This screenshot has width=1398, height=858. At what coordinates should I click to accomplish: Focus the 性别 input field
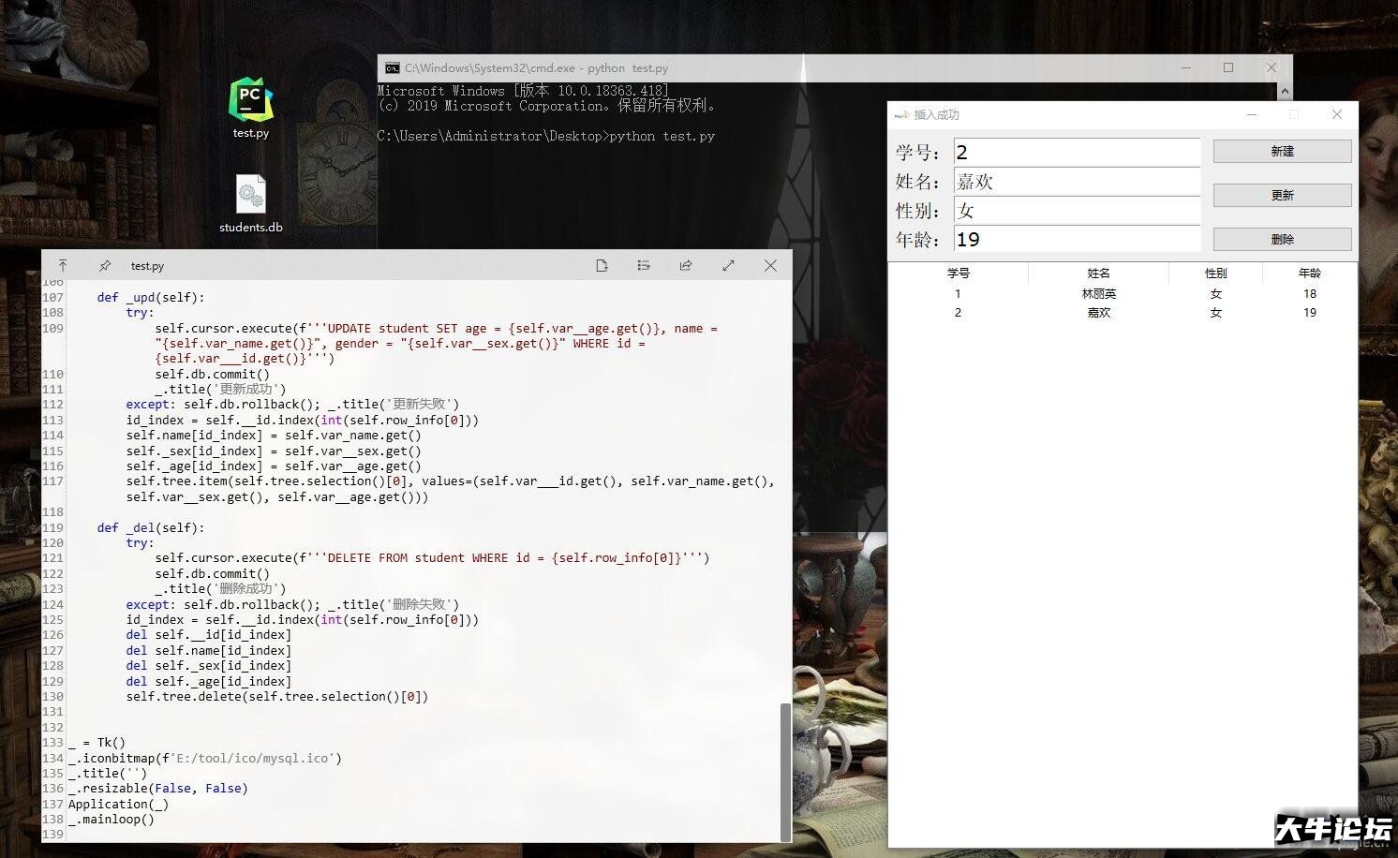pos(1077,210)
